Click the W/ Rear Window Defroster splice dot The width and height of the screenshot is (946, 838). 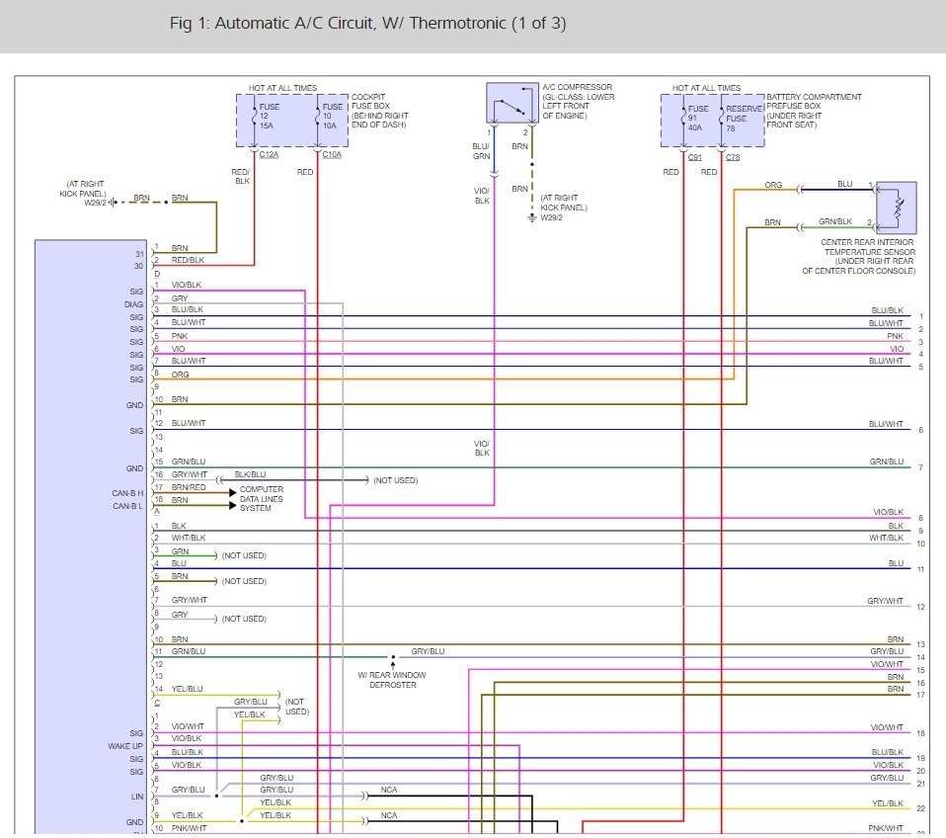(x=393, y=657)
